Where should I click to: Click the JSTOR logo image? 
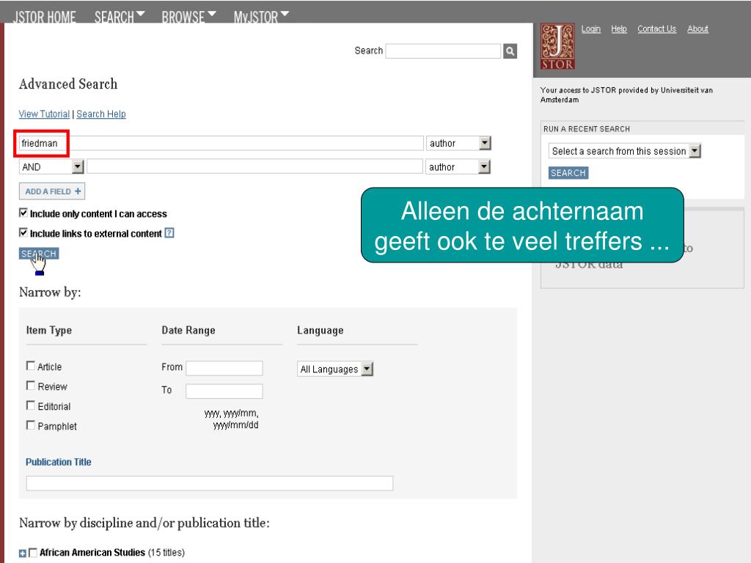(x=557, y=46)
